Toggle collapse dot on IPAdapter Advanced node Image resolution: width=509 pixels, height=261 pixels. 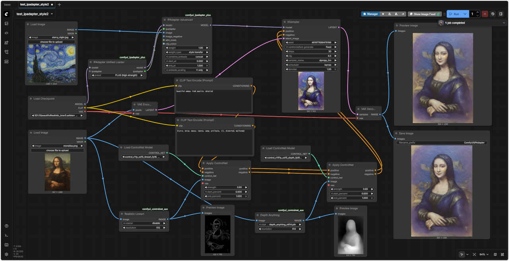coord(166,19)
